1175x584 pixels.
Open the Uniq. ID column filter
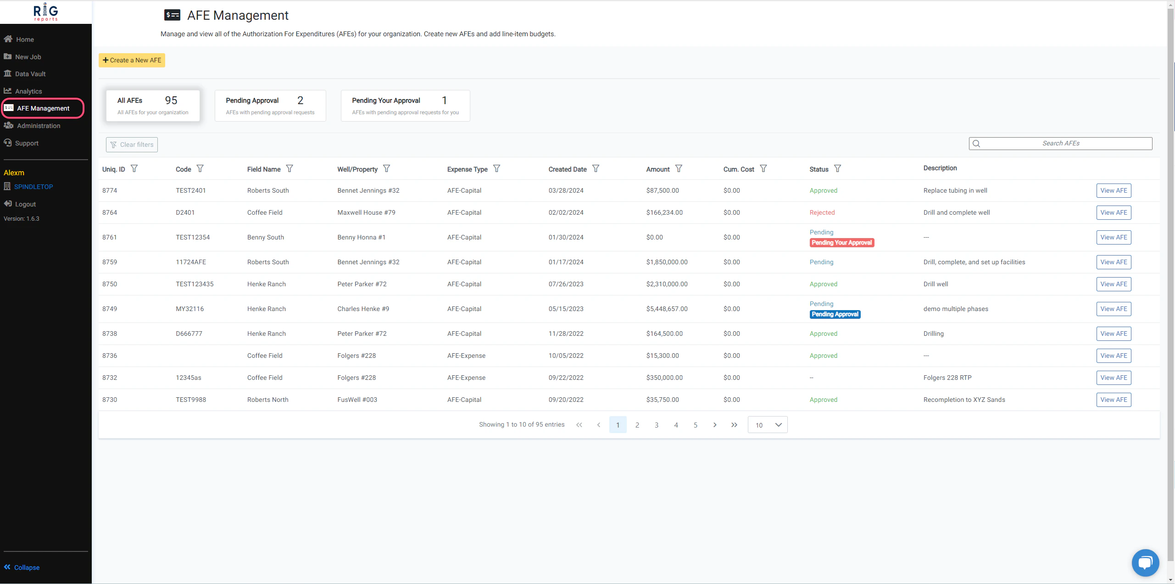coord(134,168)
